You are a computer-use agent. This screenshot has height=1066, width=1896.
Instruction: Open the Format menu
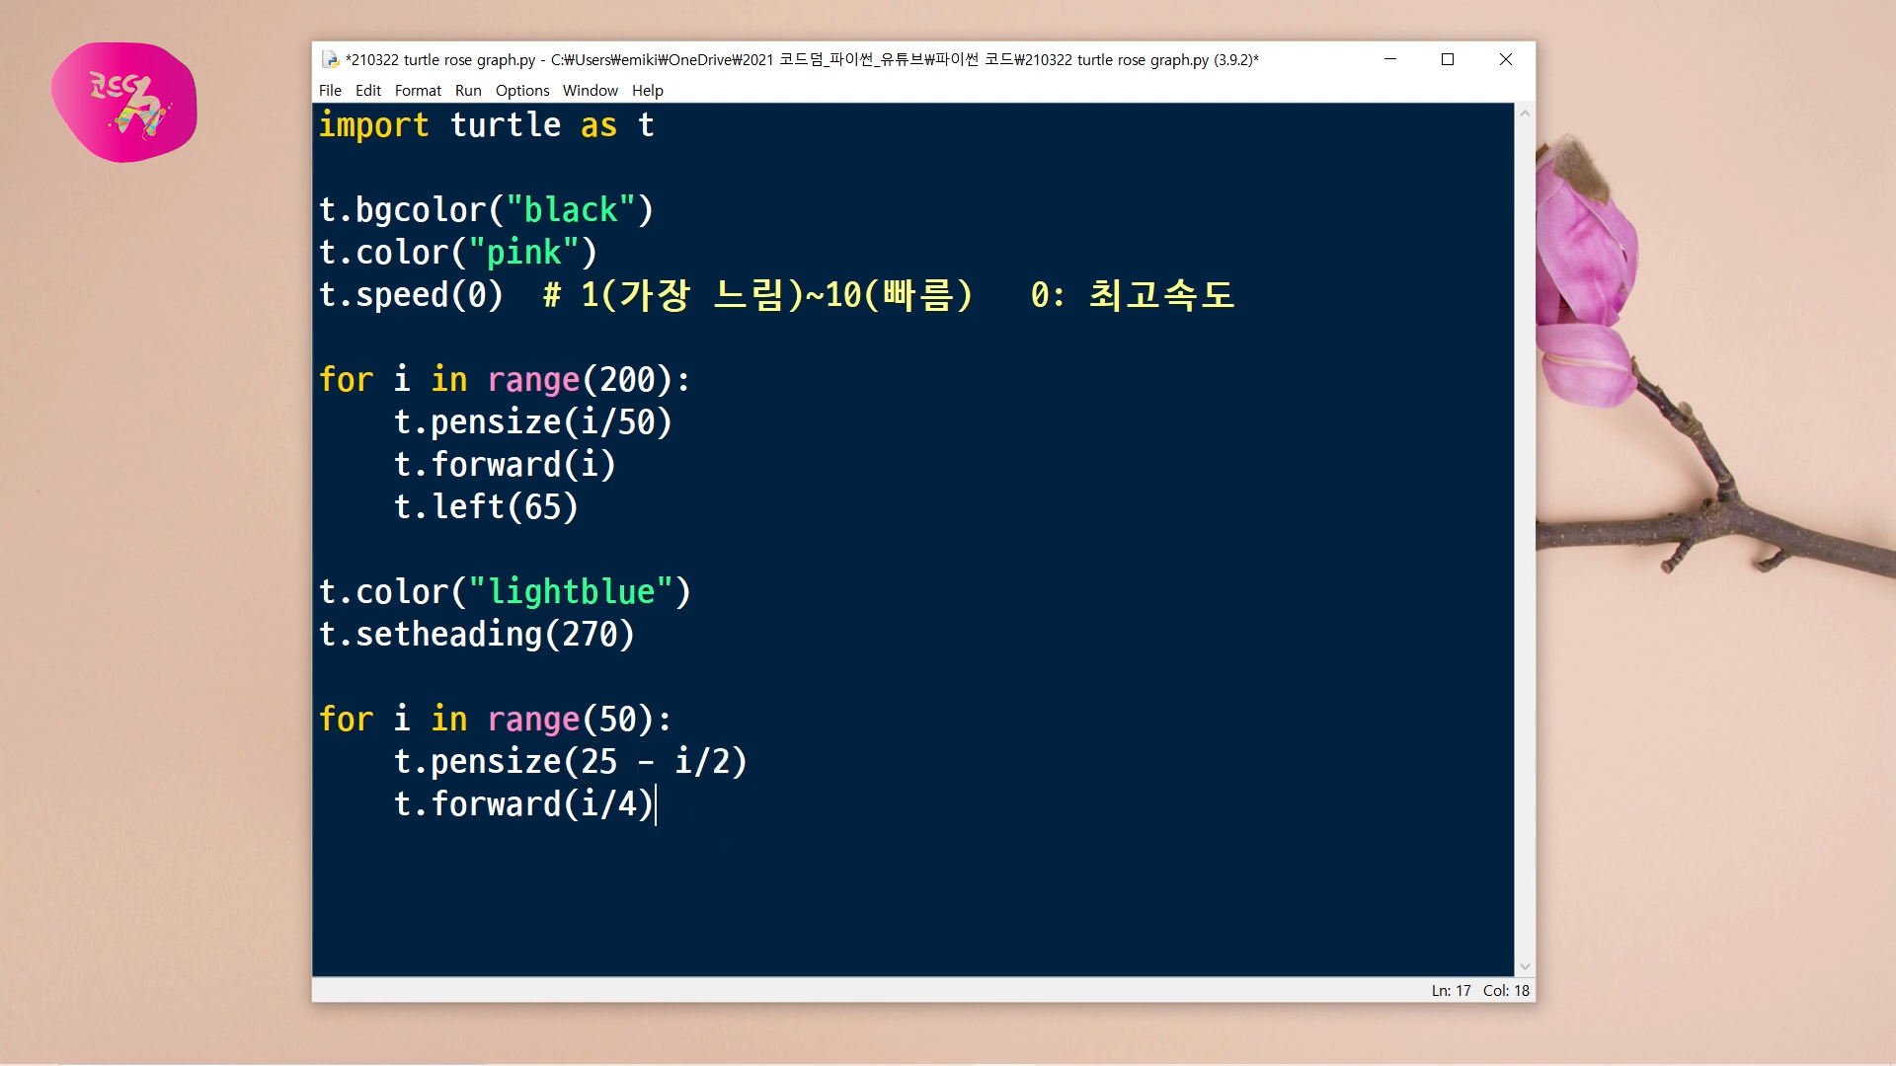pos(418,90)
